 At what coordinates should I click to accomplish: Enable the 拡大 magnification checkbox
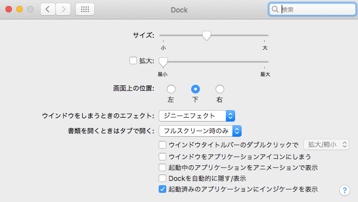133,60
